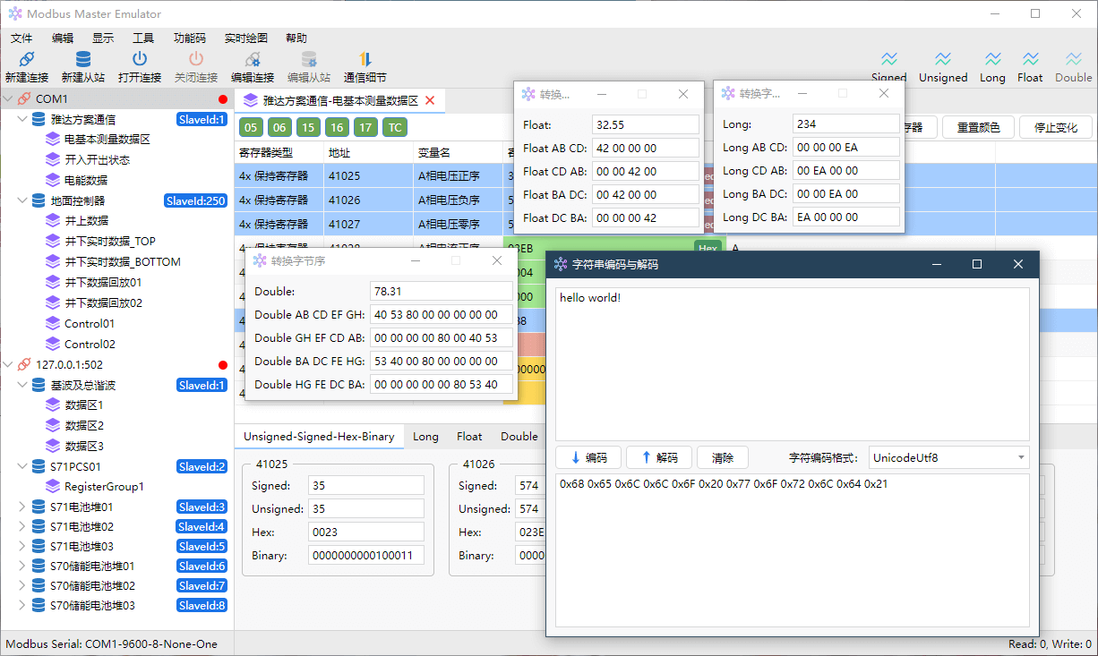Close the 雅达方案通信-电基本测量数据区 tab
The width and height of the screenshot is (1098, 656).
tap(430, 100)
